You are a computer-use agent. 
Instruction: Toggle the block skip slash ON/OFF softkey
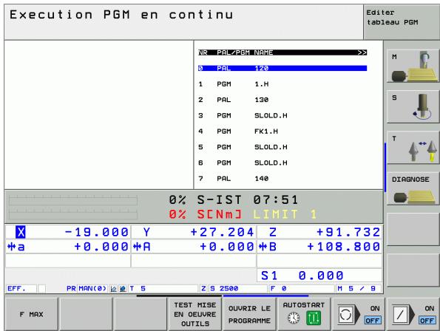point(413,314)
